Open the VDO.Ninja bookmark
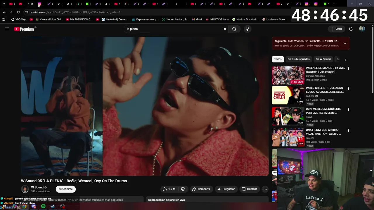Viewport: 374px width, 210px height. point(19,19)
